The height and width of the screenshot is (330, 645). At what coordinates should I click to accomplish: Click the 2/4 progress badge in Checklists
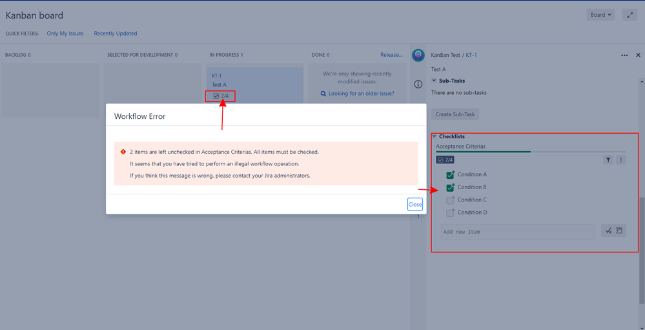coord(445,160)
